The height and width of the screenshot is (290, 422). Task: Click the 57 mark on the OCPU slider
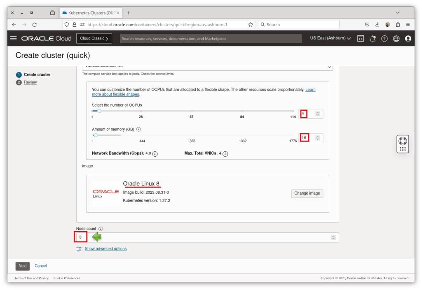(191, 111)
